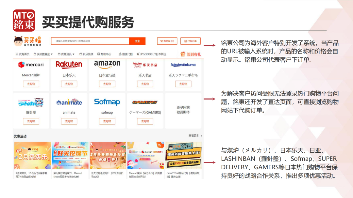353x198 pixels.
Task: Click the 乐天ラクマ二手市场 label
Action: point(183,75)
